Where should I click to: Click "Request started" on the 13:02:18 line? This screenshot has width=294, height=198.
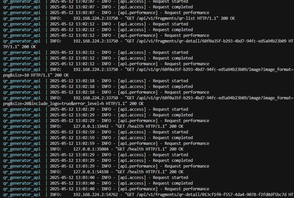170,81
